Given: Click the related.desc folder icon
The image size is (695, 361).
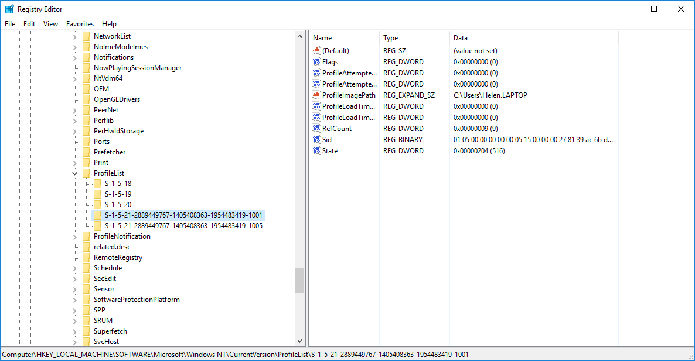Looking at the screenshot, I should (86, 247).
